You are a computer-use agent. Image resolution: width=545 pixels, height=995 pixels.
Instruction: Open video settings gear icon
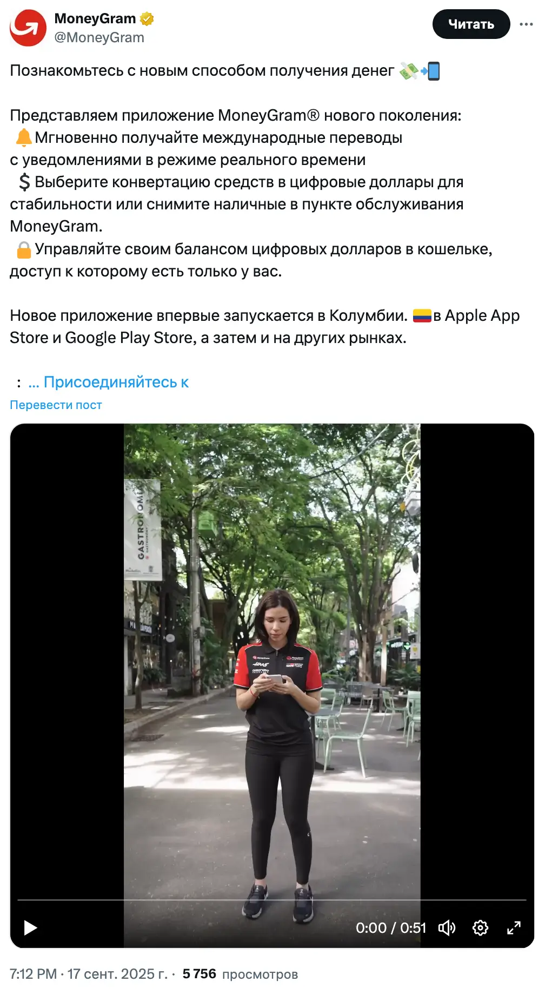[480, 928]
